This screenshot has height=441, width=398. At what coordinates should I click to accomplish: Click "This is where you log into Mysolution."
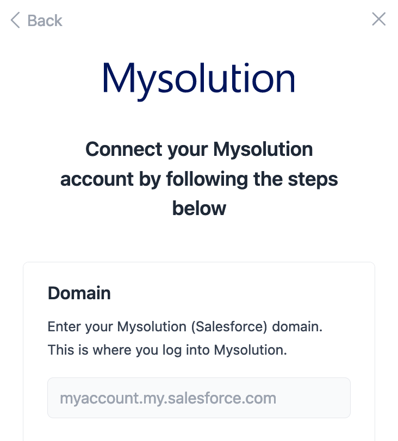pyautogui.click(x=167, y=350)
